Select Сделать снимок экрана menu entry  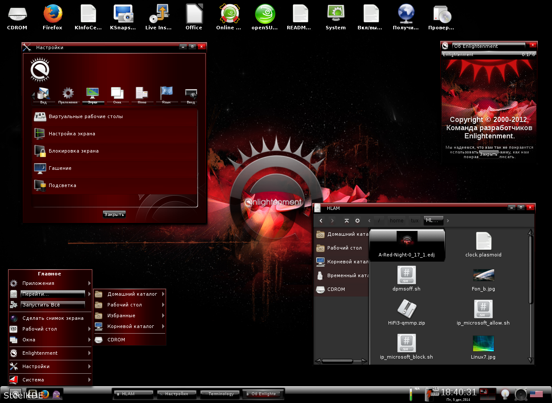coord(53,318)
